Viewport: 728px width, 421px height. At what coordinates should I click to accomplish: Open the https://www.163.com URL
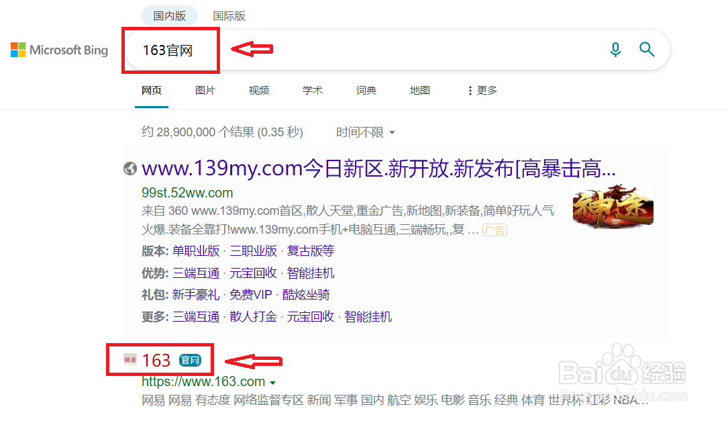point(203,381)
